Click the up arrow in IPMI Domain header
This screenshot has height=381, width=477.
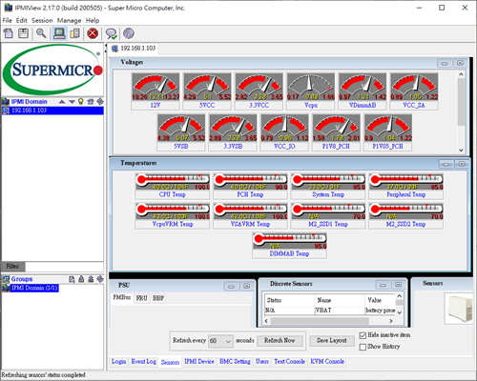[x=62, y=102]
